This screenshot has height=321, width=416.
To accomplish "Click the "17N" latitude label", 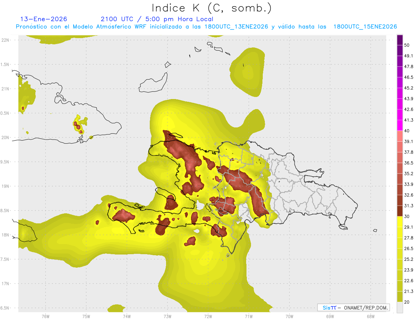I will [6, 284].
